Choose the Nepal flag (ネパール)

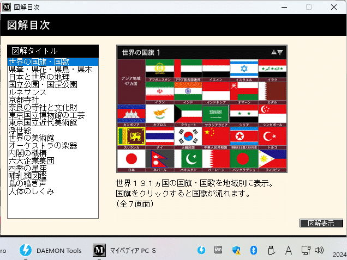tap(159, 158)
